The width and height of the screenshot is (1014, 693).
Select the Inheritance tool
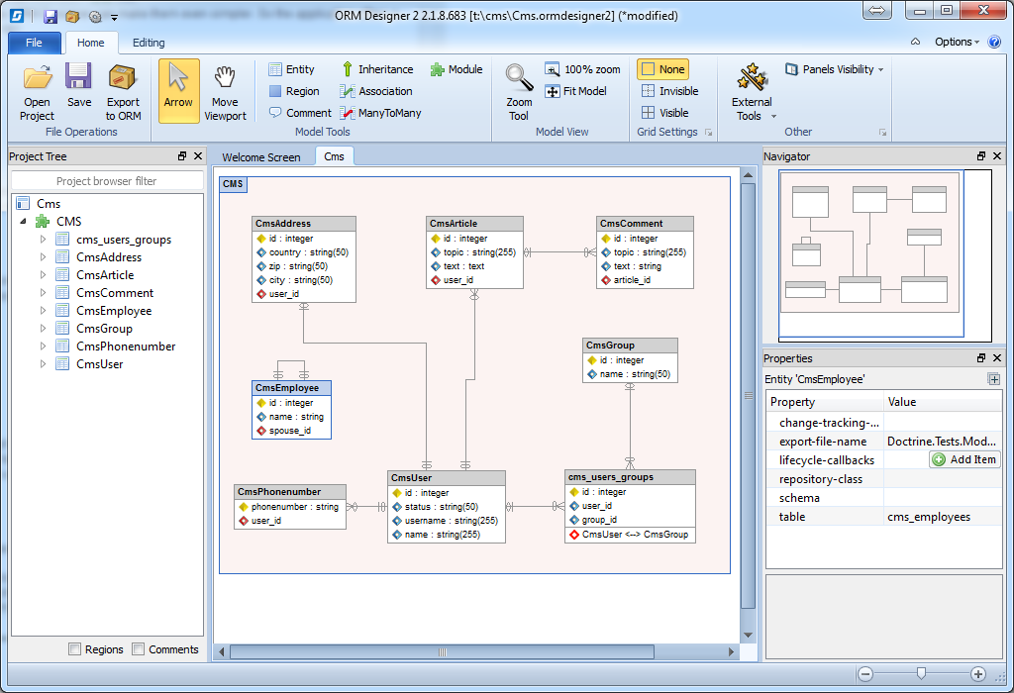[x=377, y=69]
